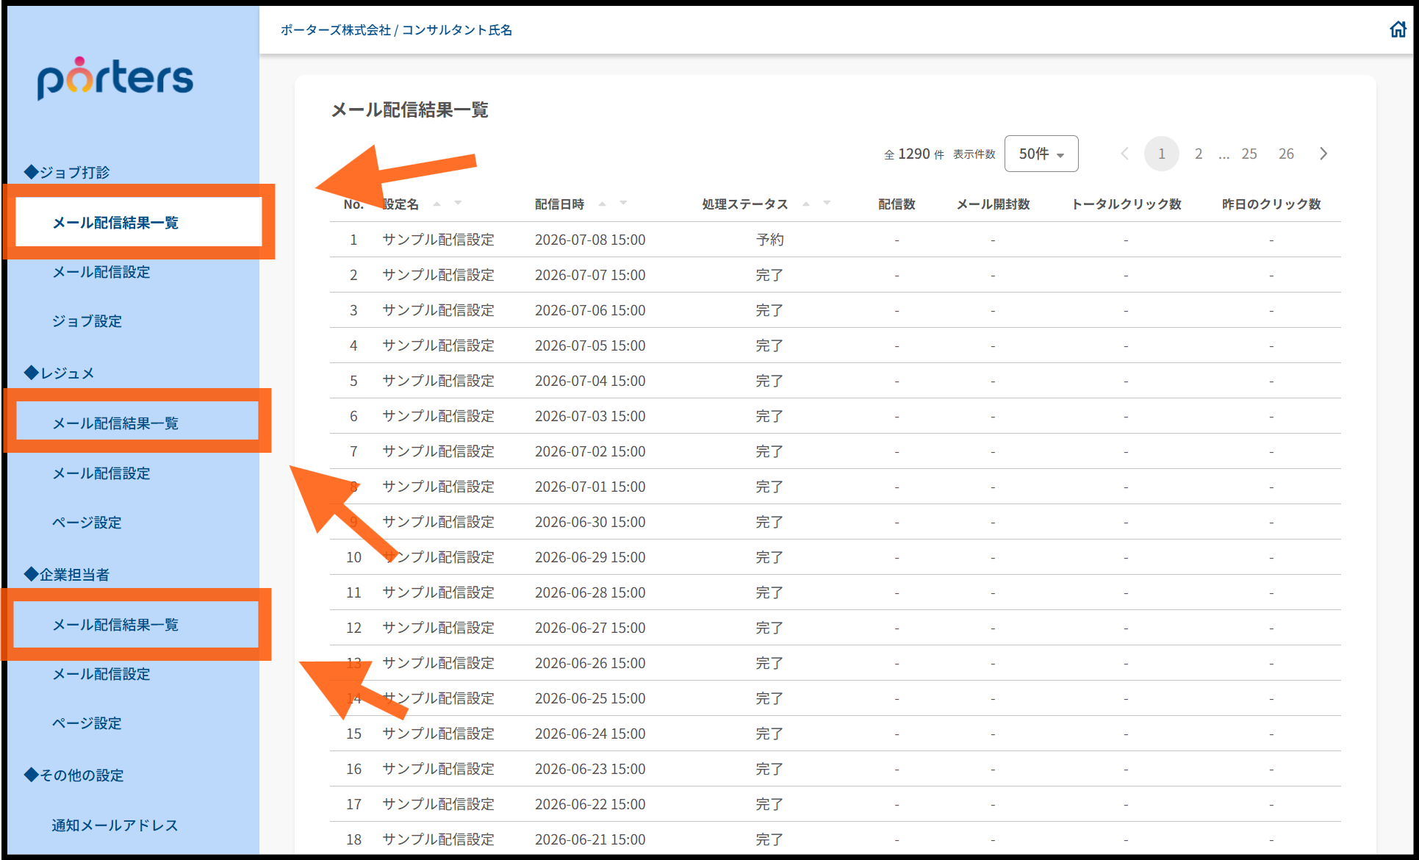1419x860 pixels.
Task: Go to next page with right chevron
Action: 1323,154
